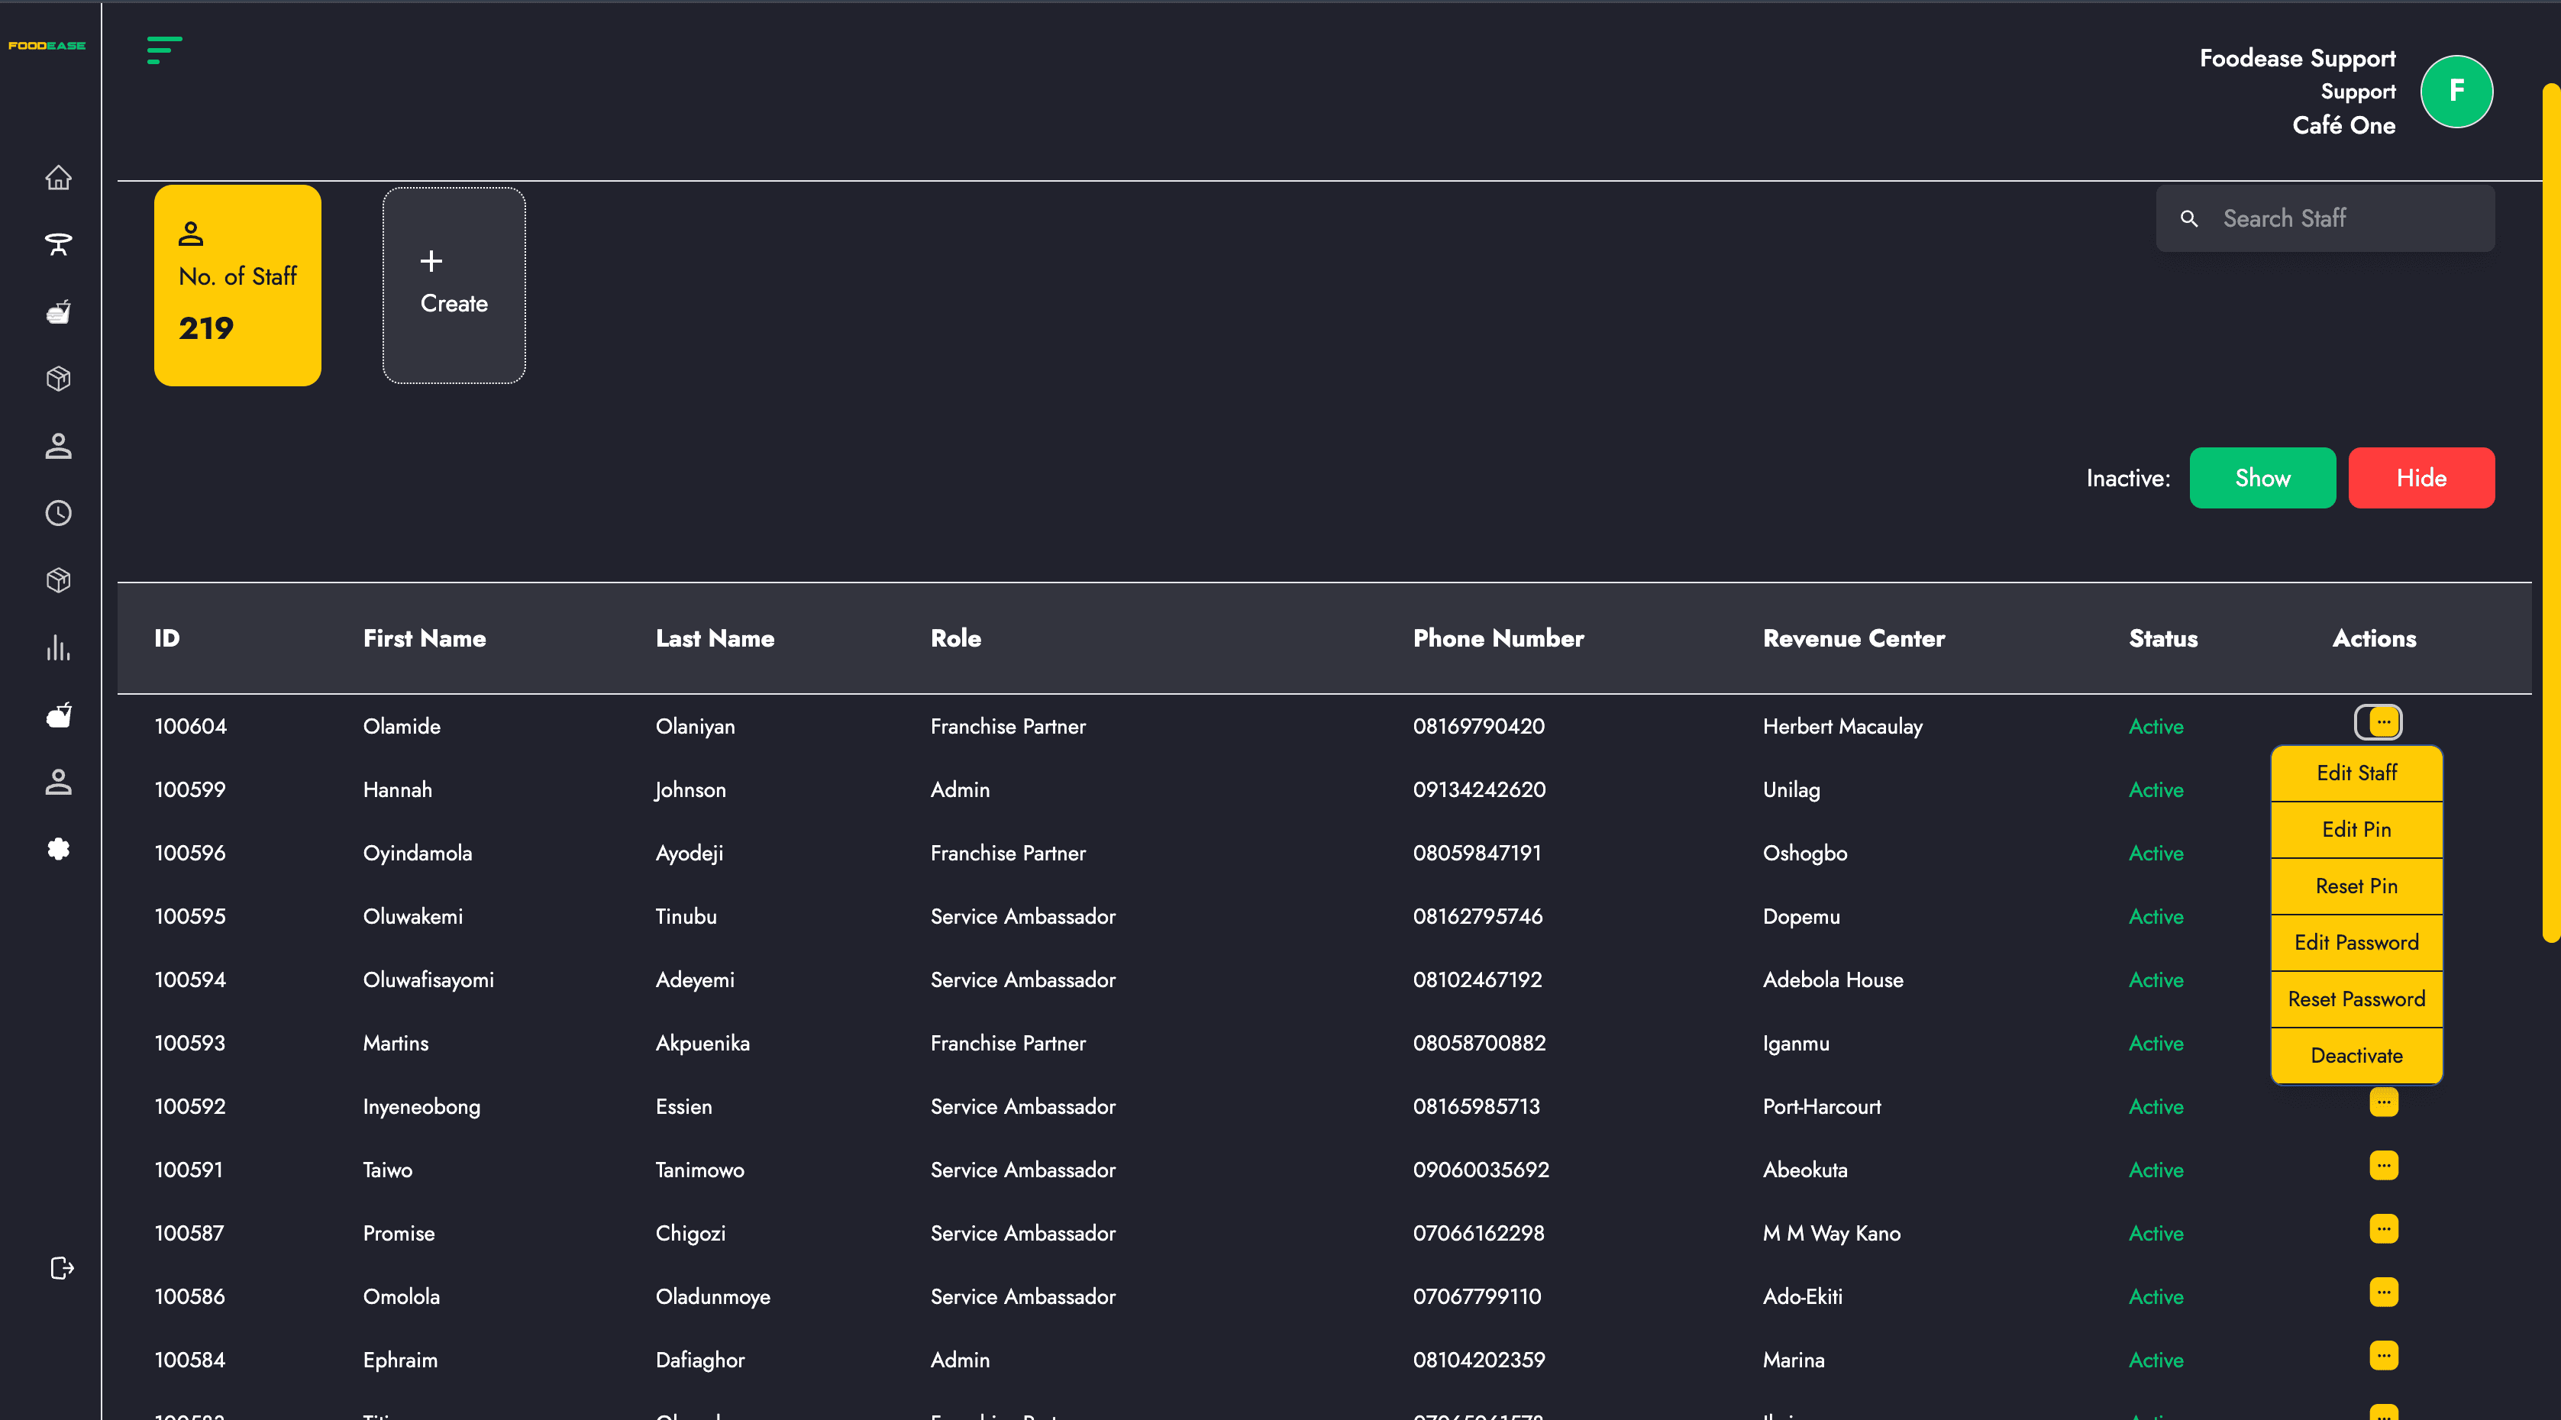Select Edit Password from actions menu
2561x1420 pixels.
pyautogui.click(x=2356, y=943)
